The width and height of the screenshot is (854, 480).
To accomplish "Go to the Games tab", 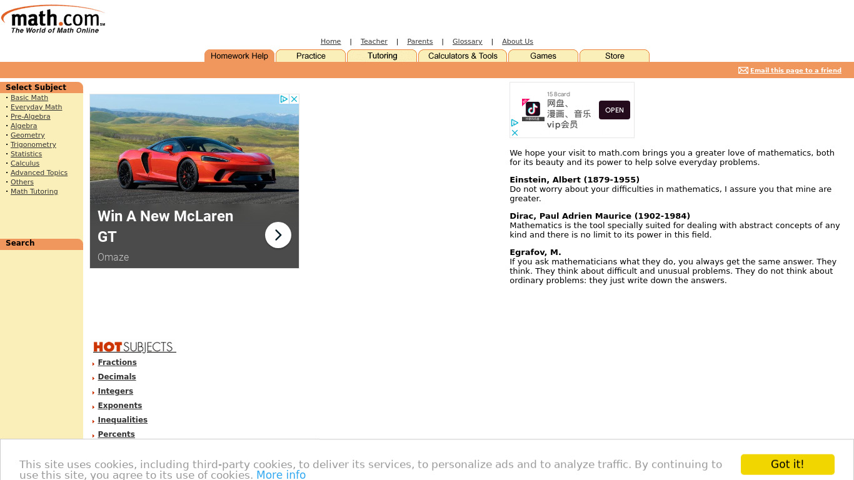I will tap(543, 56).
